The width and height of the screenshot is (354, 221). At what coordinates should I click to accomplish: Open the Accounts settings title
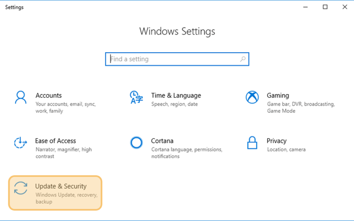(x=49, y=95)
